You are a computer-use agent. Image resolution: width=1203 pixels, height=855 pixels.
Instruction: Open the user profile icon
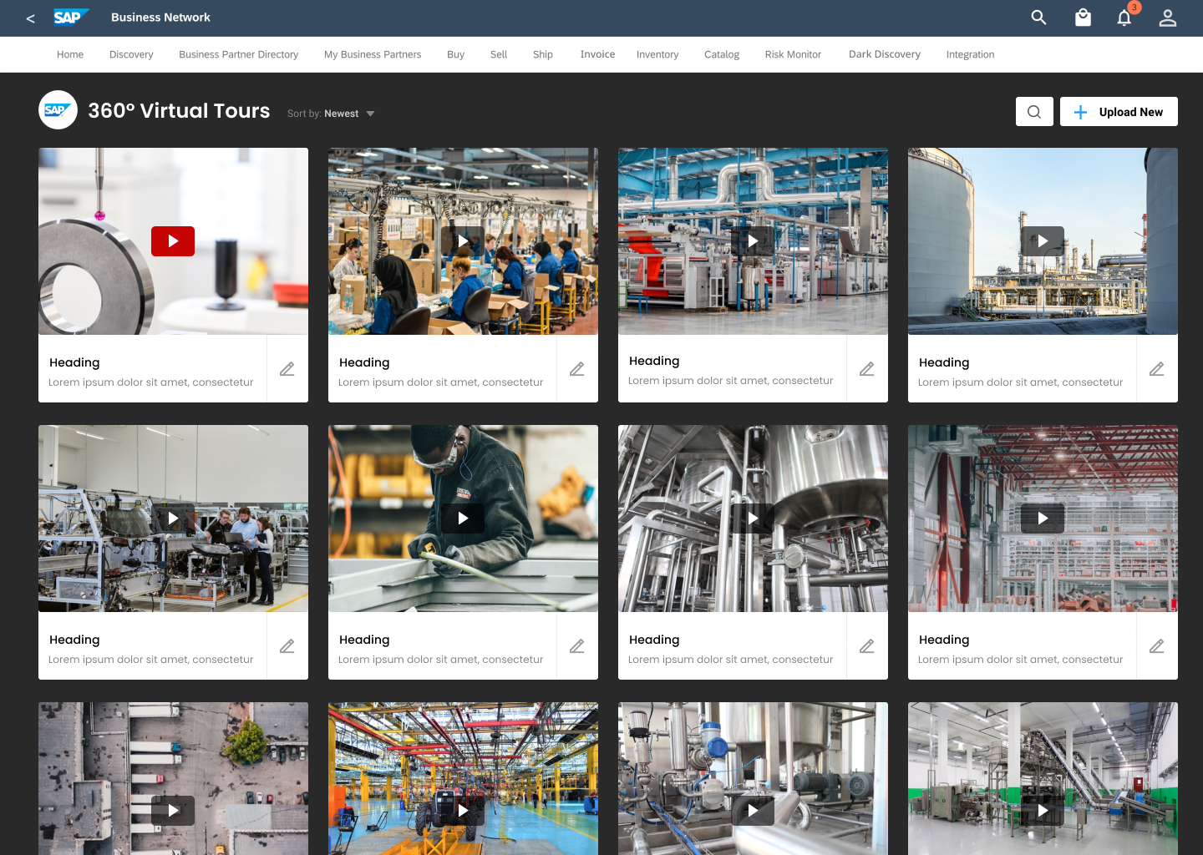1168,18
